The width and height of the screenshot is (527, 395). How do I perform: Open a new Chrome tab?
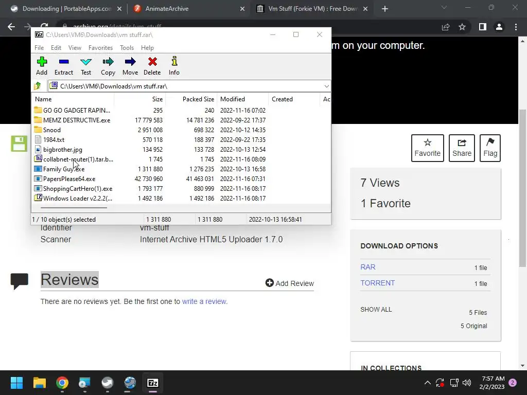tap(385, 9)
